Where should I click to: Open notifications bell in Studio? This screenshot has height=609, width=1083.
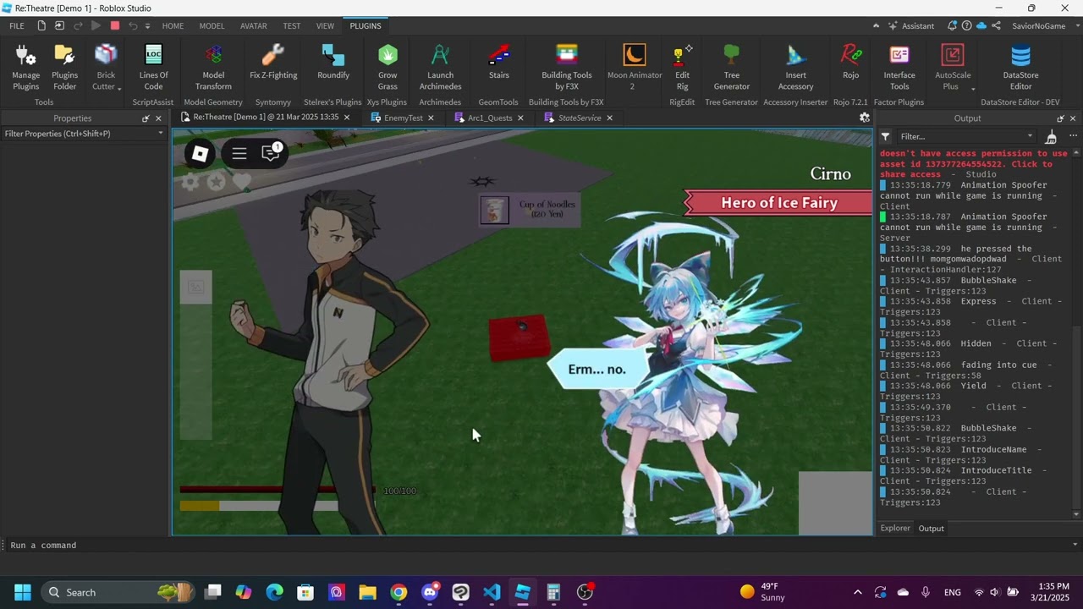click(953, 26)
